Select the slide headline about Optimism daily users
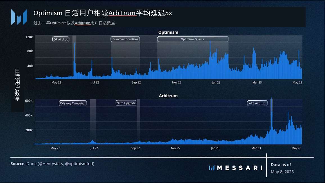This screenshot has width=325, height=183. click(x=103, y=13)
